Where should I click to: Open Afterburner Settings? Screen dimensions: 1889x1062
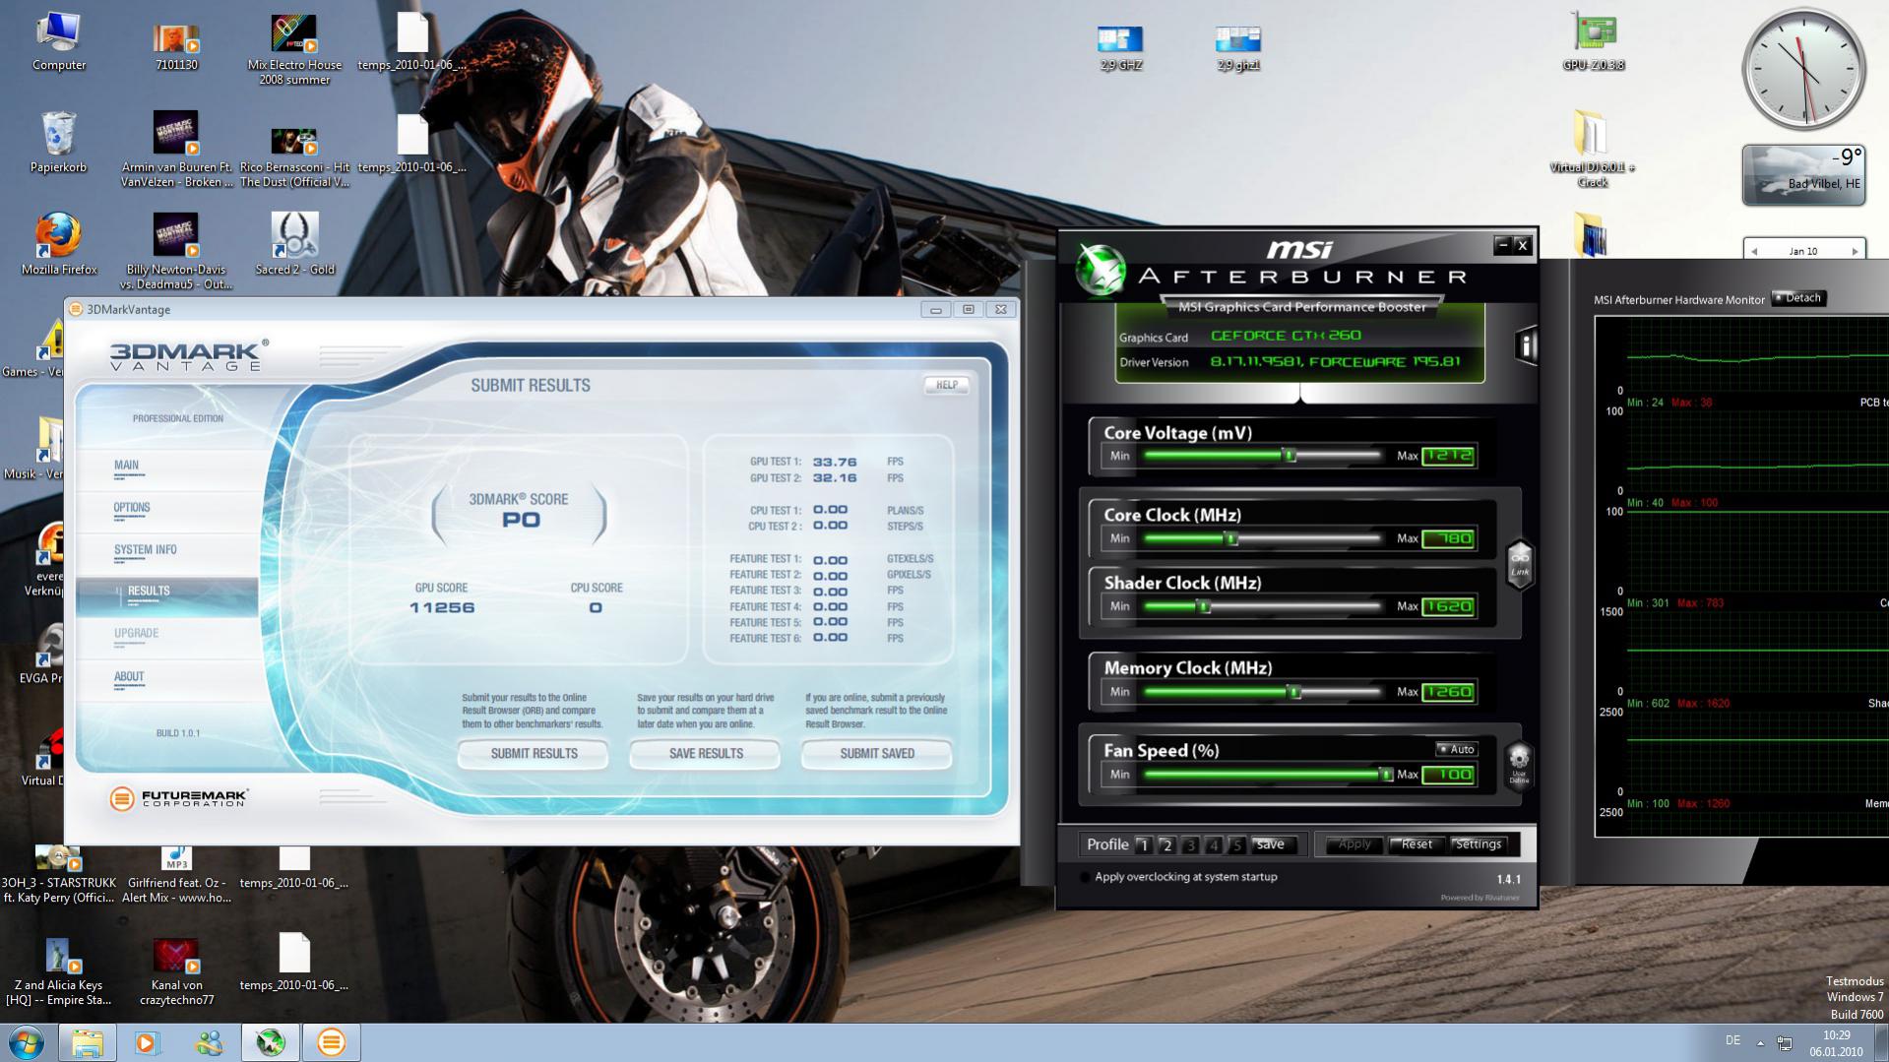[x=1479, y=844]
